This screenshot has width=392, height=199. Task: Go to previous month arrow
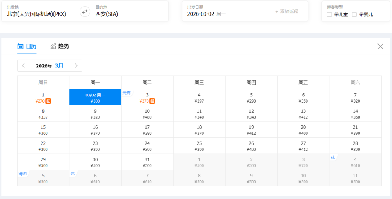click(x=24, y=66)
